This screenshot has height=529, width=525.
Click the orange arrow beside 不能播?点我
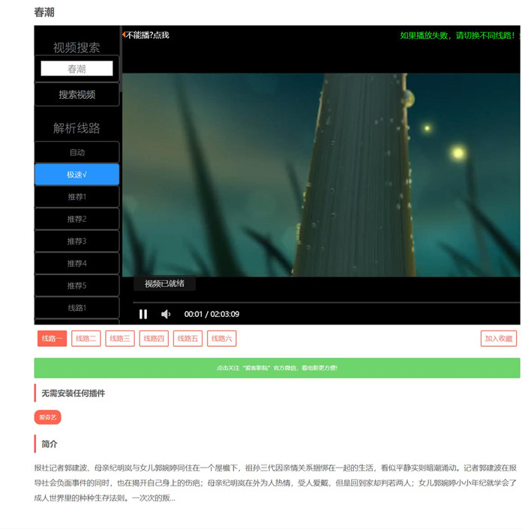tap(124, 34)
